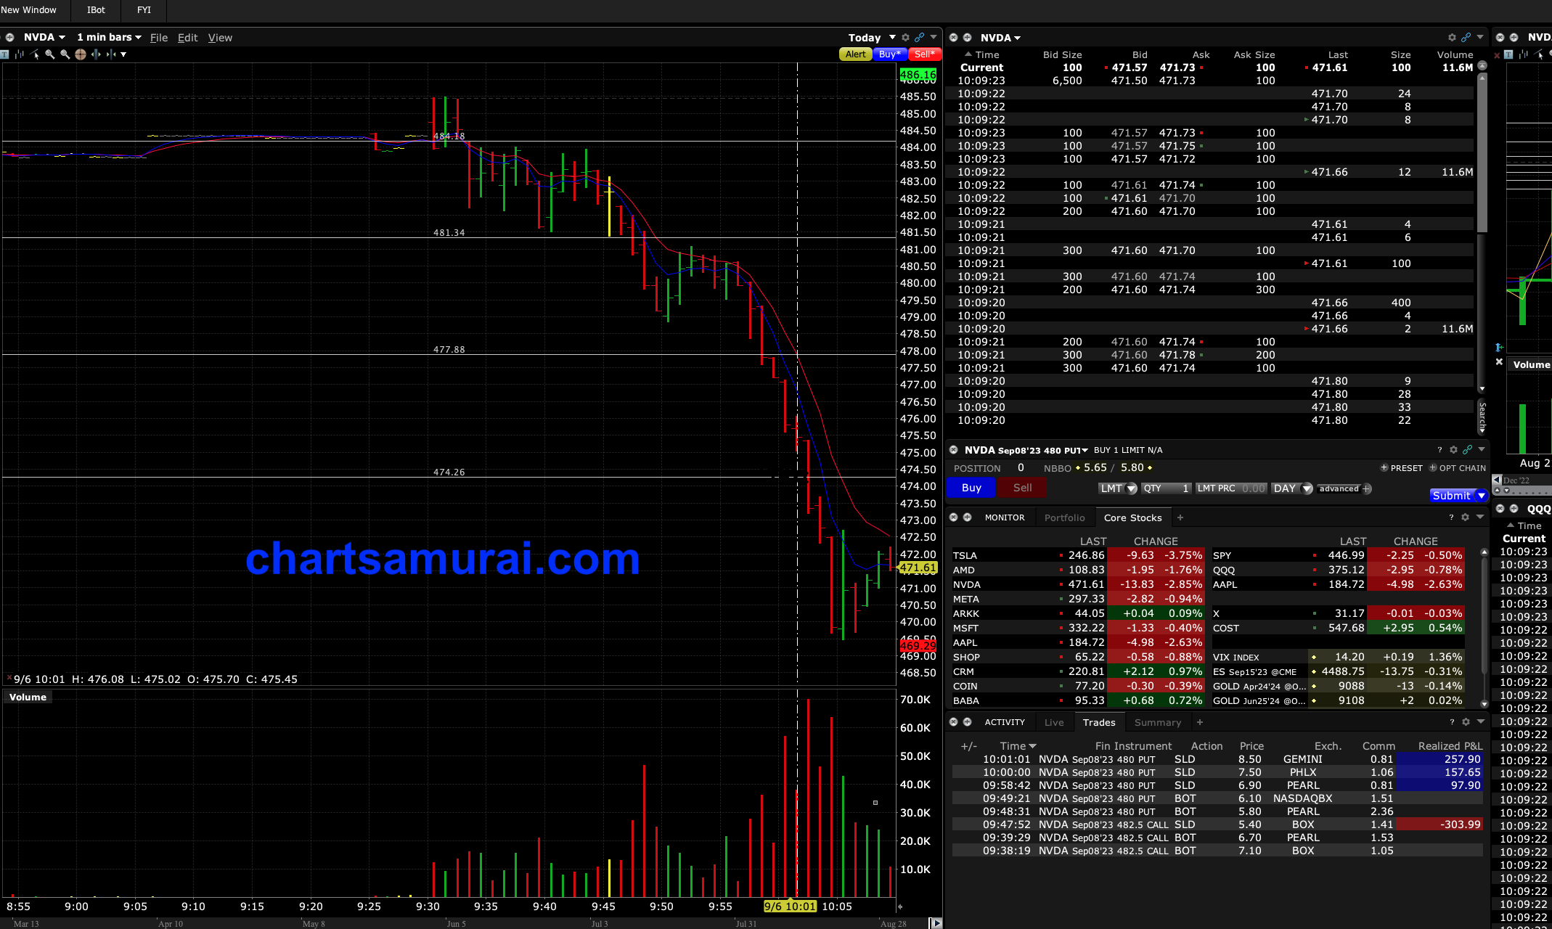Open the Edit menu of the chart
This screenshot has width=1552, height=929.
pyautogui.click(x=187, y=38)
